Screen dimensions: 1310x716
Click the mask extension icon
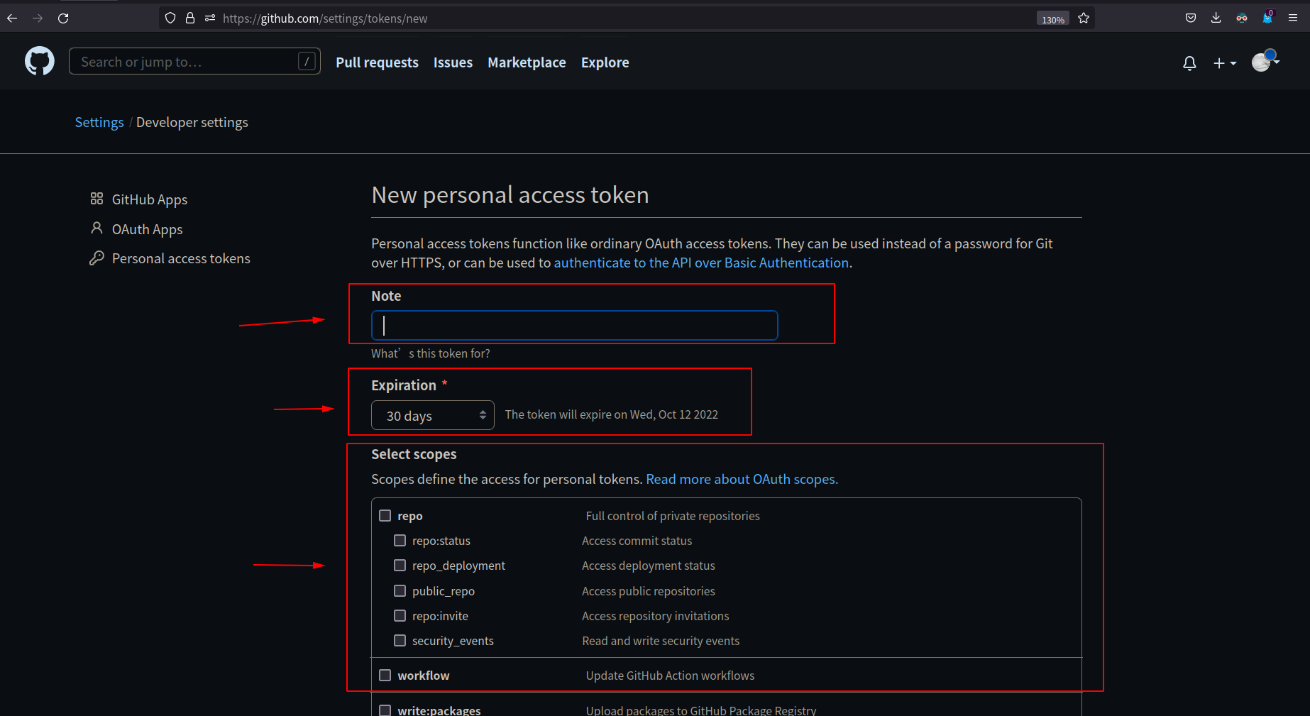point(1242,18)
